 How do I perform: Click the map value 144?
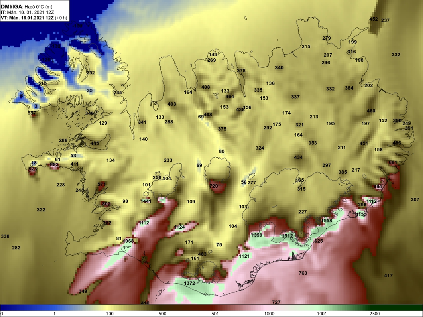click(213, 55)
